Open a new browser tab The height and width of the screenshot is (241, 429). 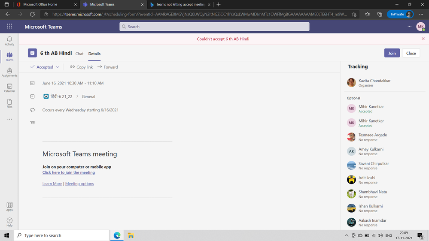218,4
